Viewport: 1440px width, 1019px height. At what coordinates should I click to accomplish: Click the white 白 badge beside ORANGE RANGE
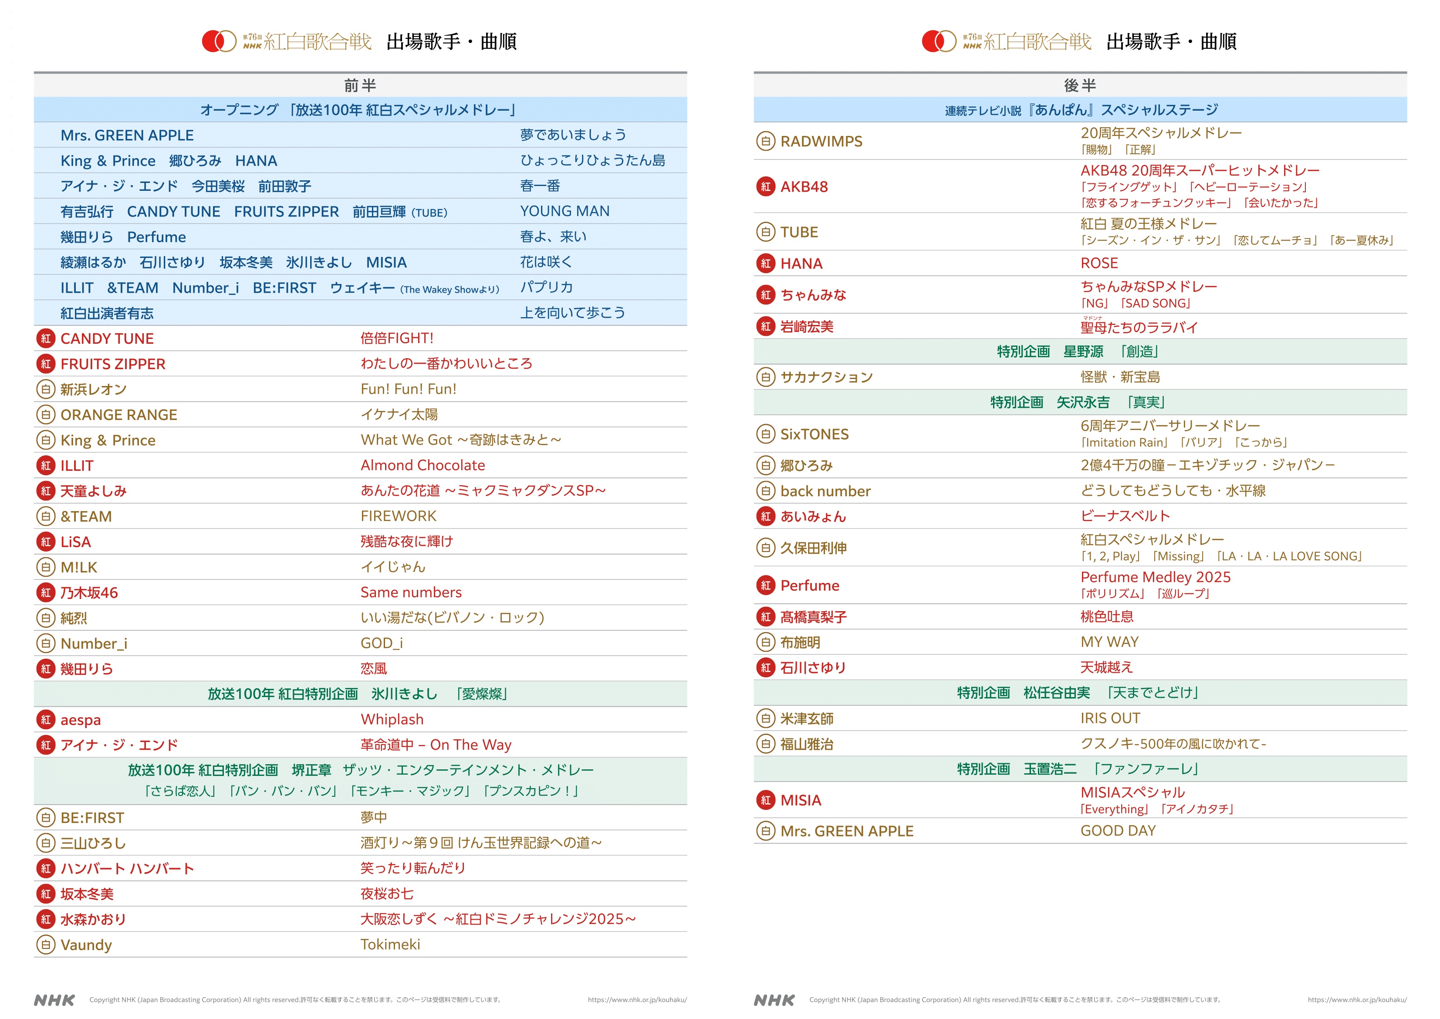coord(45,415)
